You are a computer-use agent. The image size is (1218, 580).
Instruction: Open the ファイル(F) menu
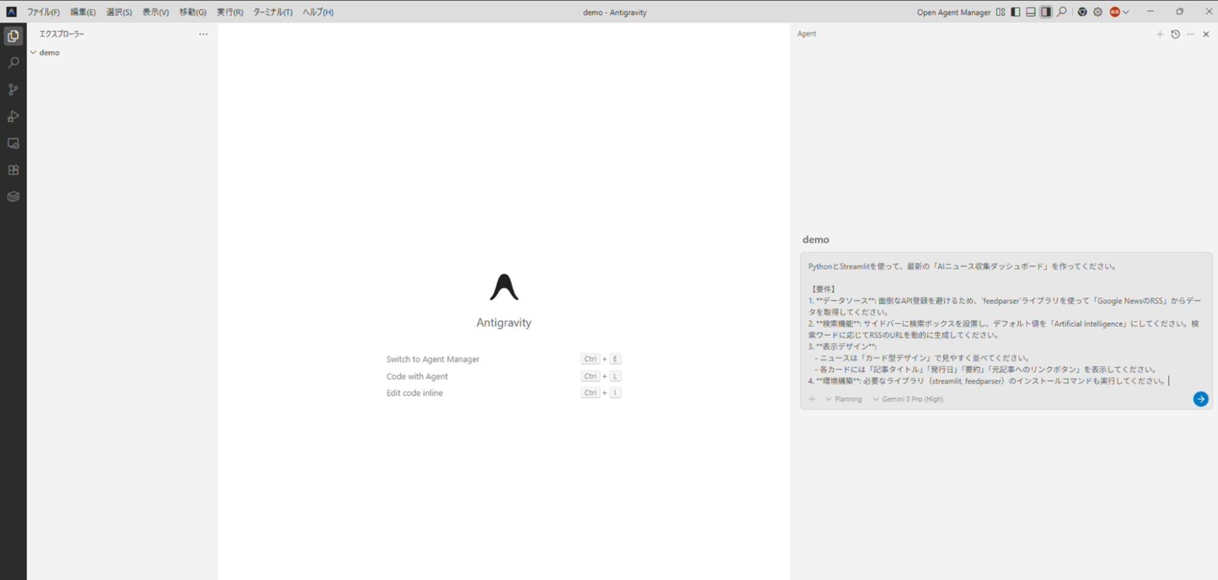pyautogui.click(x=43, y=12)
